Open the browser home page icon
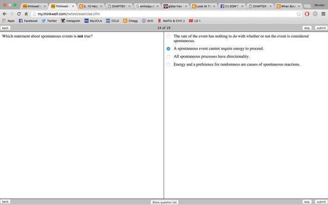Viewport: 328px width, 205px height. (26, 14)
